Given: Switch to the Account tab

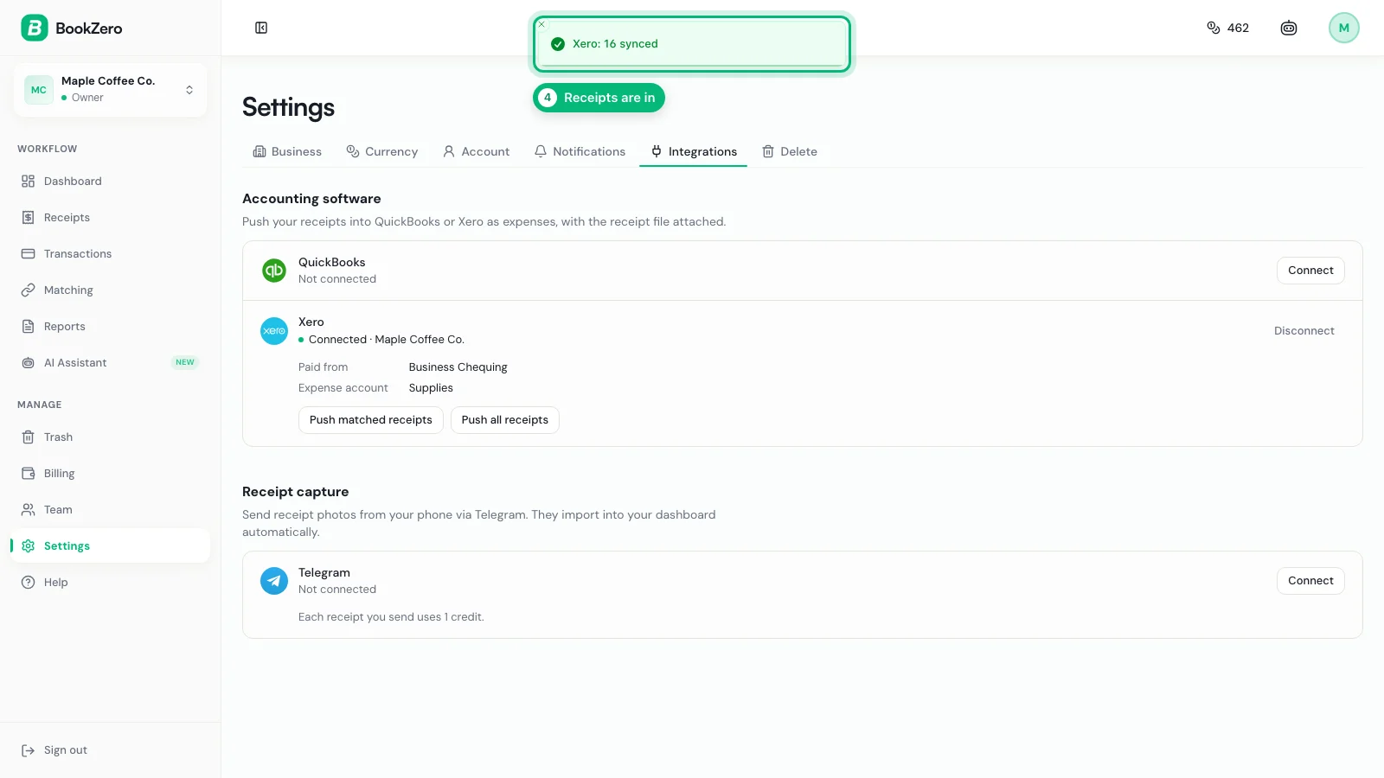Looking at the screenshot, I should click(477, 151).
